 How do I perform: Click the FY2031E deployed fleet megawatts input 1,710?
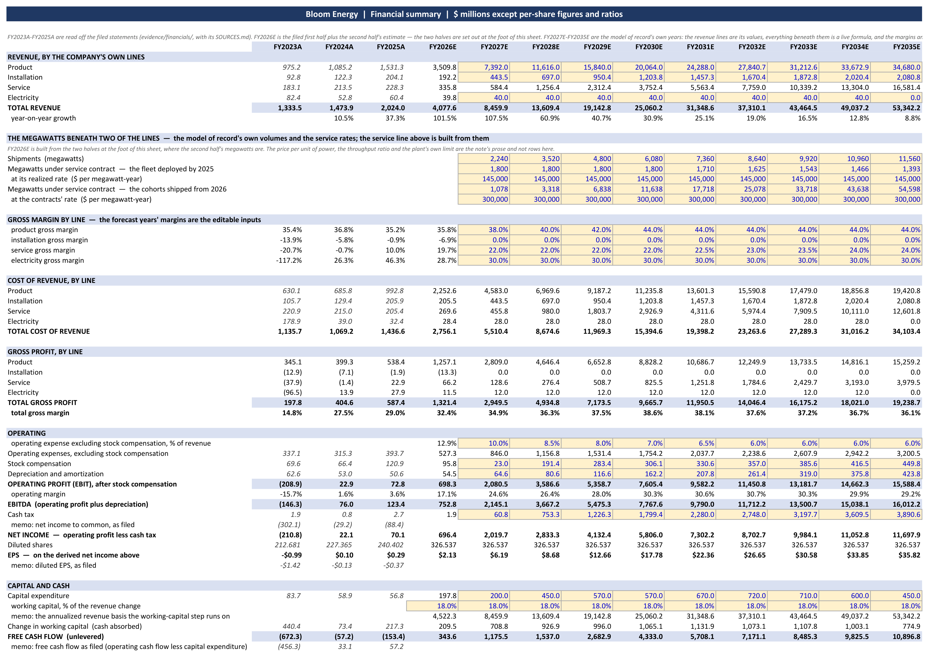point(690,169)
